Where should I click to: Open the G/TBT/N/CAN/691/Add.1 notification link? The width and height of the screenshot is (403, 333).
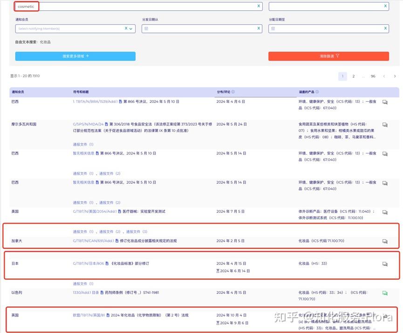click(x=96, y=241)
